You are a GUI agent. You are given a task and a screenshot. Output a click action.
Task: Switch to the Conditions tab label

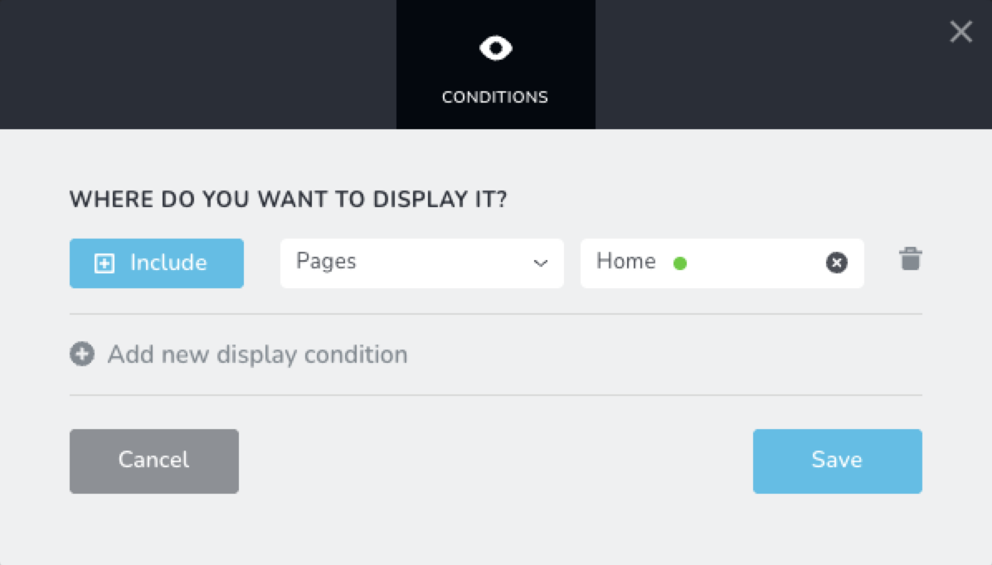click(495, 97)
